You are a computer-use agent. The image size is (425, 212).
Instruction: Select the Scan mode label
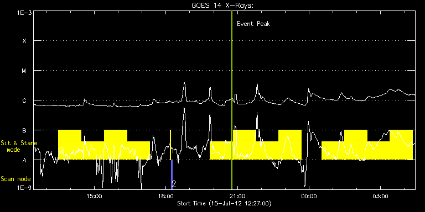tap(15, 179)
